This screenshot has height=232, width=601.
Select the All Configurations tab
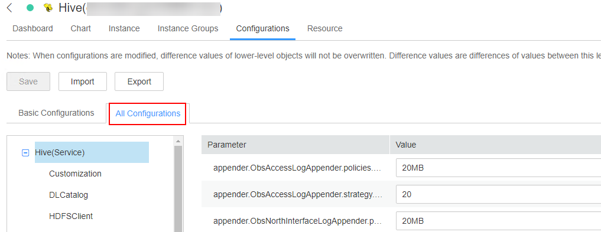pos(148,113)
